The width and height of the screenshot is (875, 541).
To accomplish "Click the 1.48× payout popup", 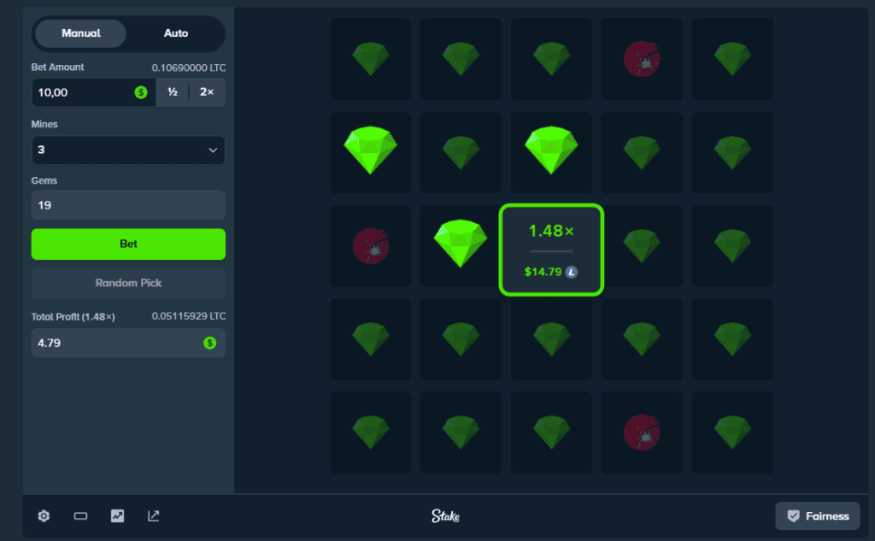I will (551, 250).
